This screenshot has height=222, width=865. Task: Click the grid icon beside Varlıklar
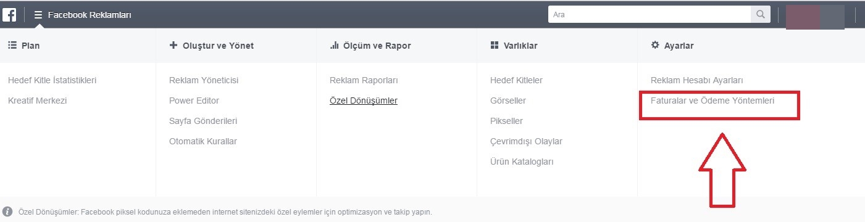click(494, 46)
